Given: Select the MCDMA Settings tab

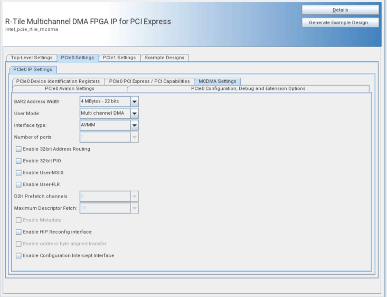Looking at the screenshot, I should tap(217, 81).
